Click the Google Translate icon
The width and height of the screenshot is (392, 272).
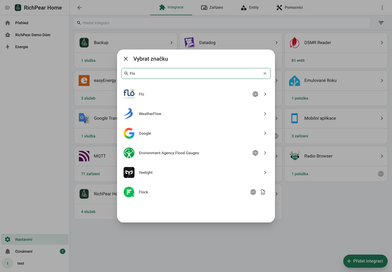pos(84,118)
